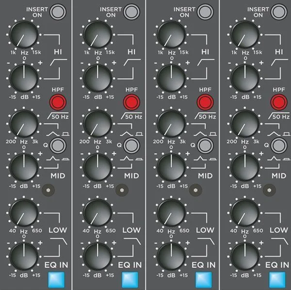Click HI gain dB knob on second channel

click(x=97, y=78)
